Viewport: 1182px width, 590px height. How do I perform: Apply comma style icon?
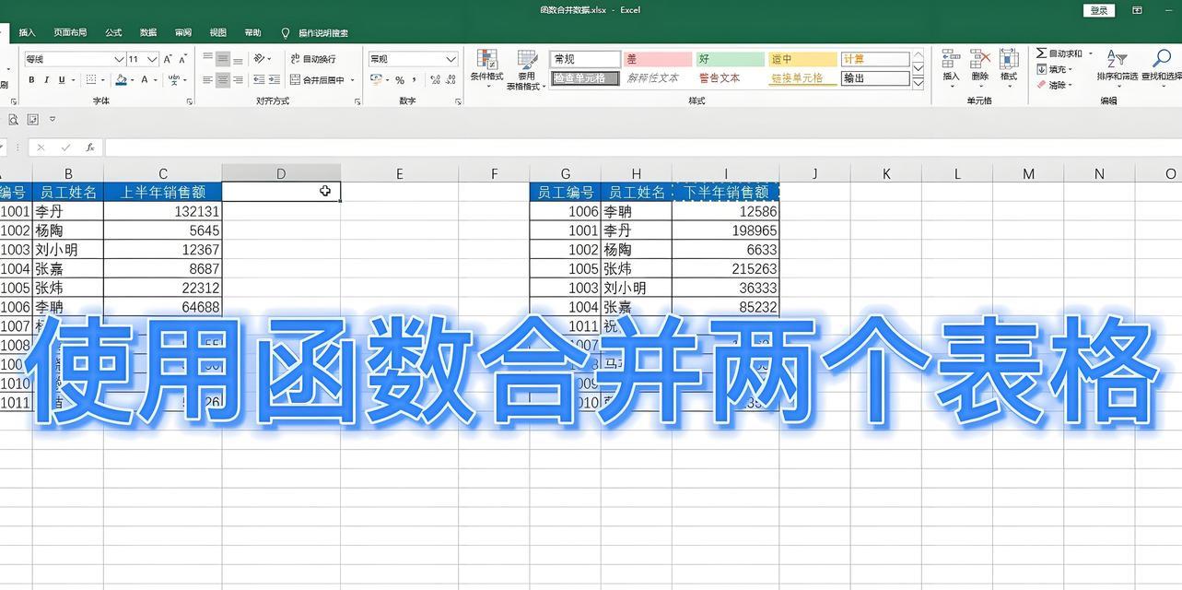click(414, 80)
